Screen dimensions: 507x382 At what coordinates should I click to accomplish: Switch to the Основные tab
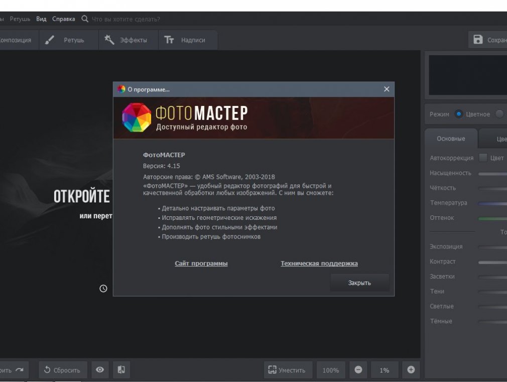click(x=451, y=139)
